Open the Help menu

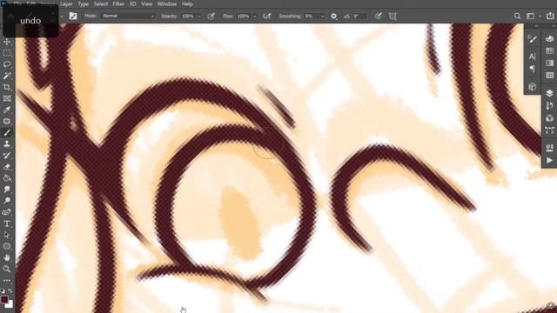(187, 3)
